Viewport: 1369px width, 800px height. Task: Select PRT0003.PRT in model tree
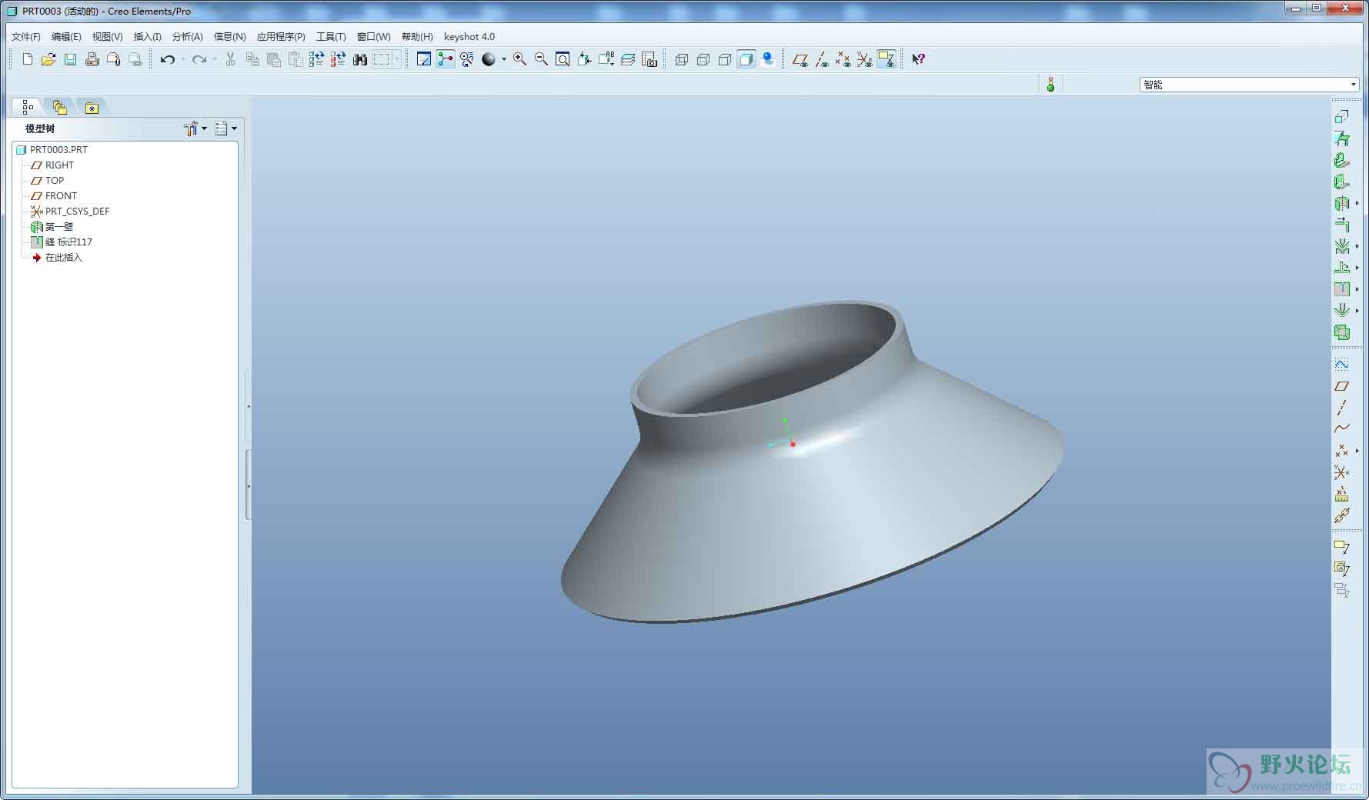(x=52, y=150)
